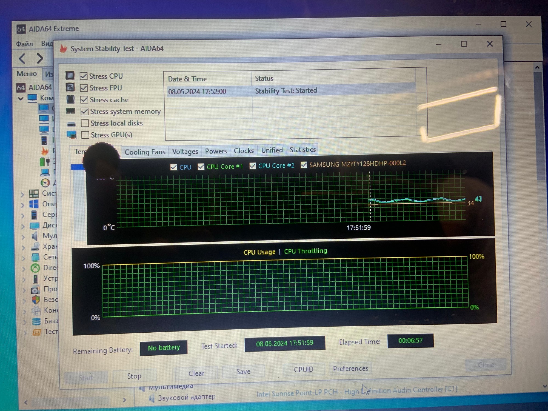Select the security shield 'Безо' tree icon
Screen dimensions: 548x411
(x=36, y=300)
